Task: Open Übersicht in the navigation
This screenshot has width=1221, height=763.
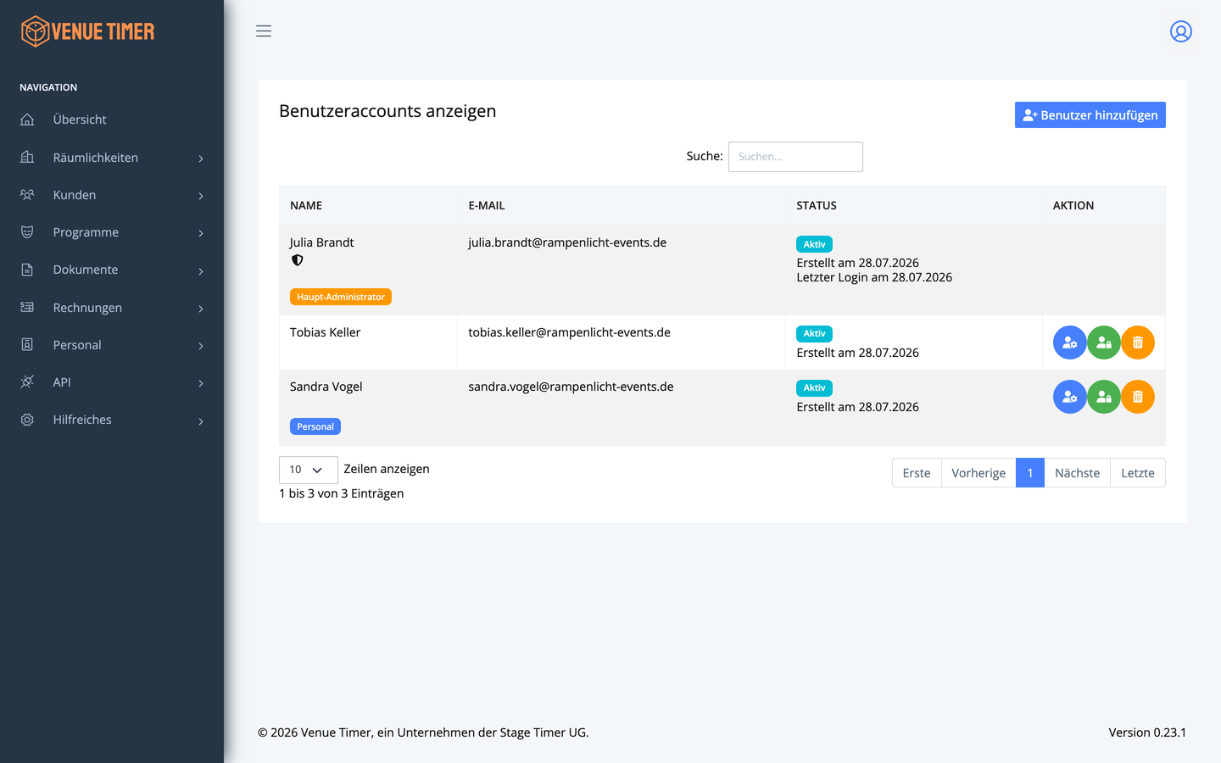Action: [x=112, y=120]
